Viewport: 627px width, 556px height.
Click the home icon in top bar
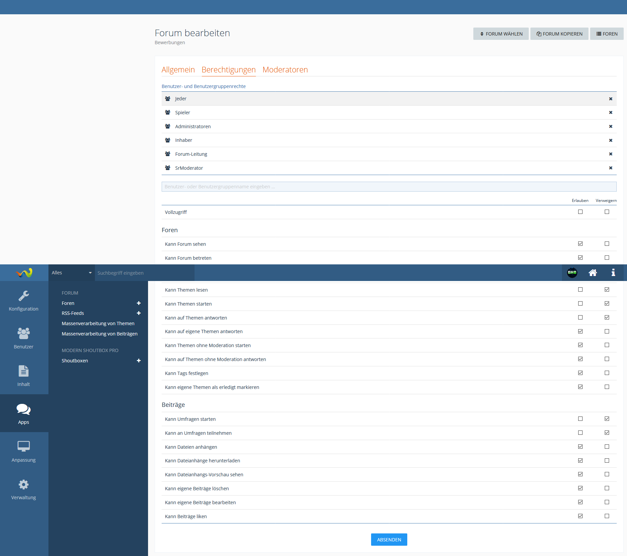click(592, 273)
